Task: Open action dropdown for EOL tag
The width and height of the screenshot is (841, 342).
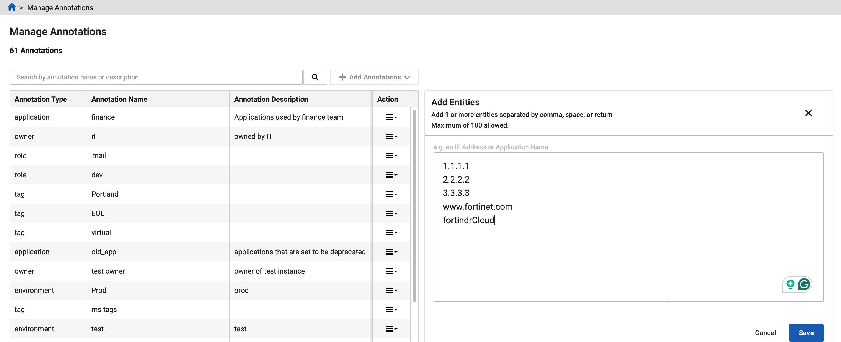Action: click(391, 213)
